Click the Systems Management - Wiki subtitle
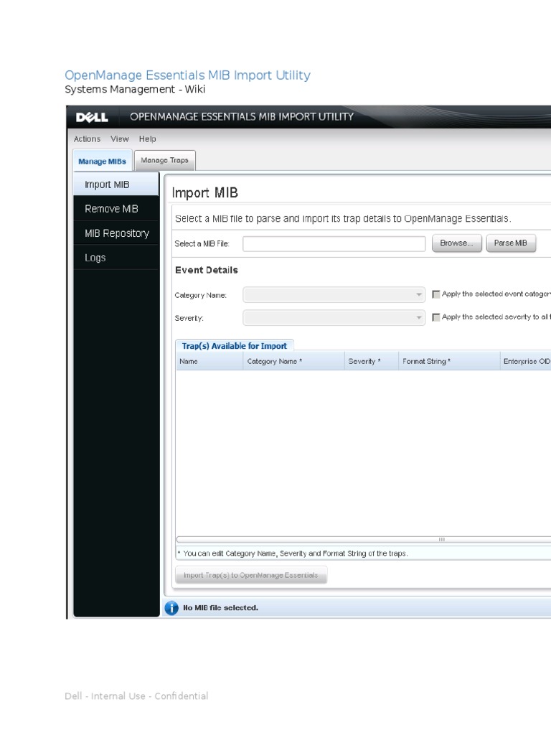This screenshot has height=735, width=551. 135,90
